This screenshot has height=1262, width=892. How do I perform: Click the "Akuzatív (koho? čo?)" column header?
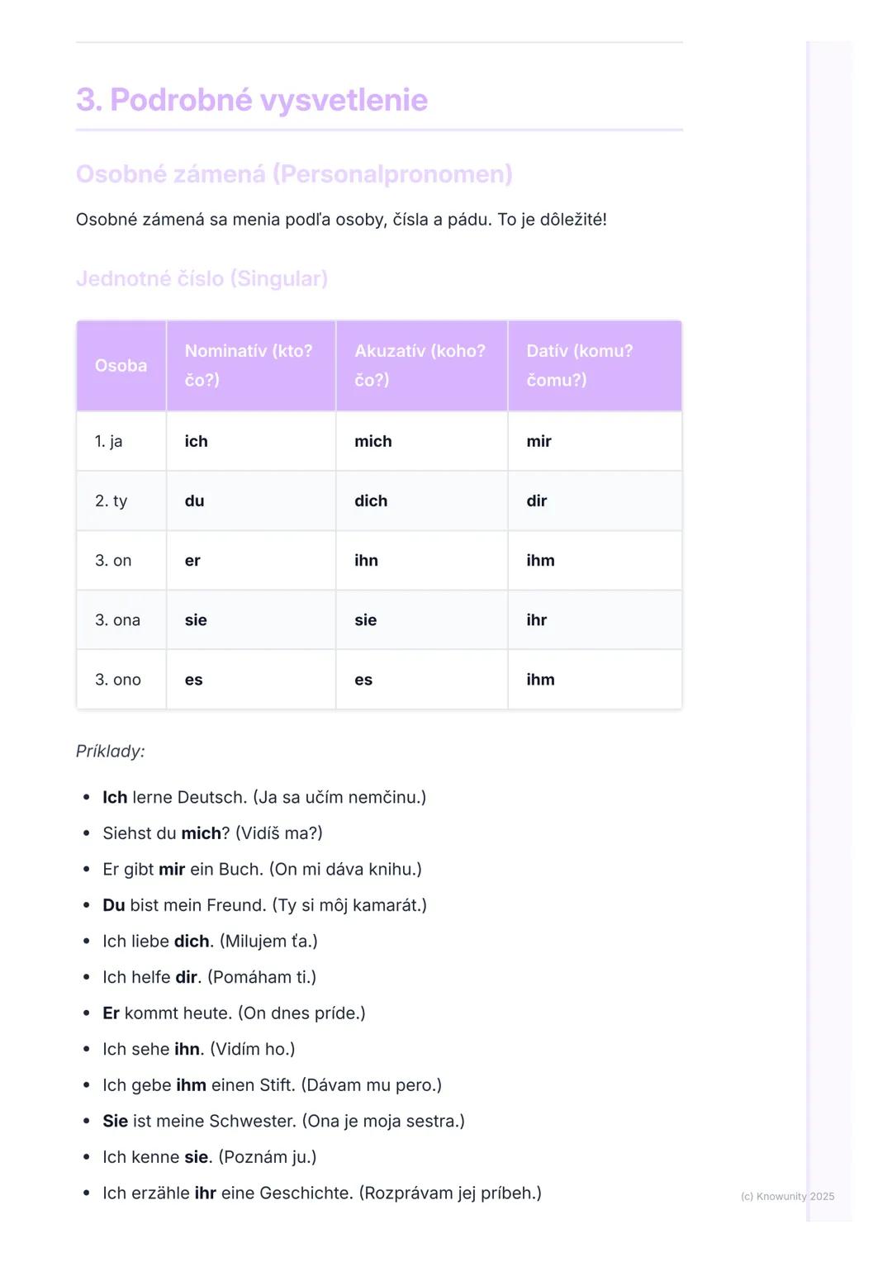[x=420, y=365]
